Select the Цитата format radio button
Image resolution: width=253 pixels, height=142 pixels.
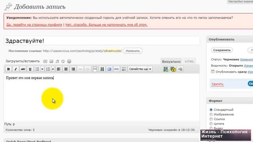(211, 123)
